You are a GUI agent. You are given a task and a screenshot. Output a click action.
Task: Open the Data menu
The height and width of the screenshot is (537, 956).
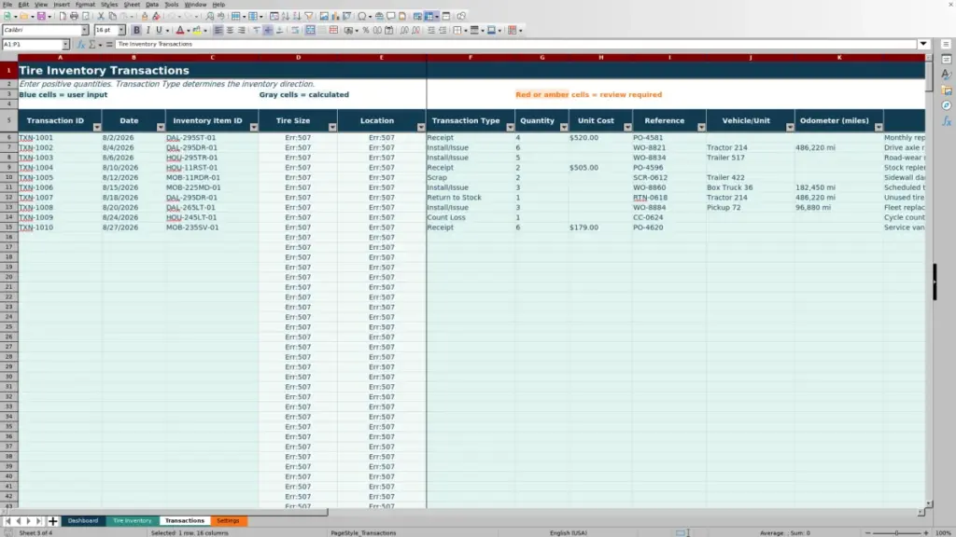(152, 5)
